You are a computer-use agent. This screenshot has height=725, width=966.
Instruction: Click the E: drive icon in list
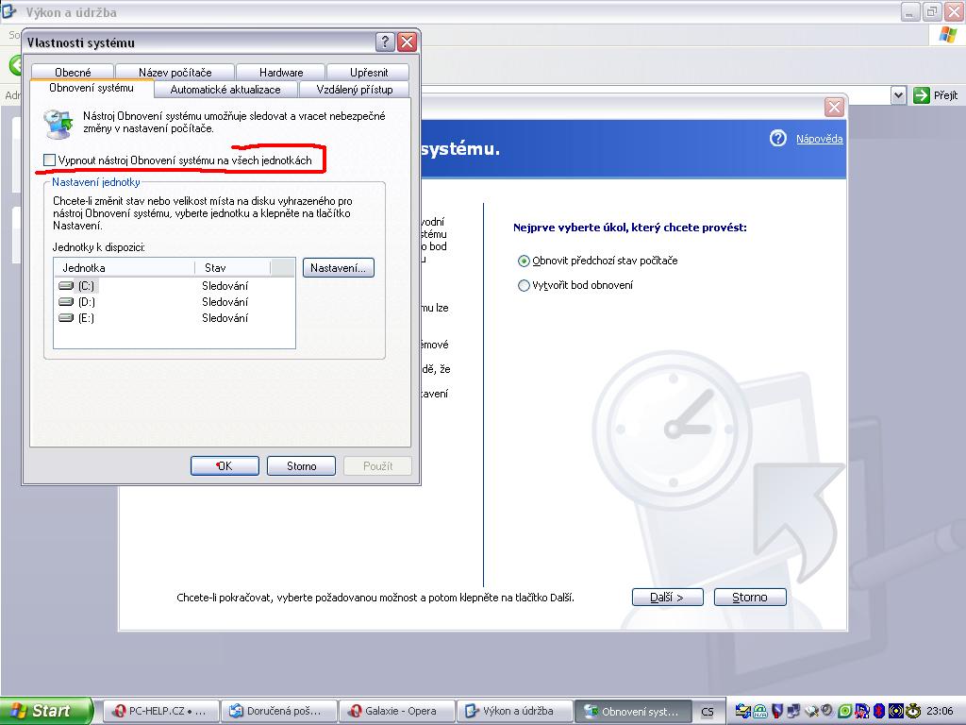66,318
